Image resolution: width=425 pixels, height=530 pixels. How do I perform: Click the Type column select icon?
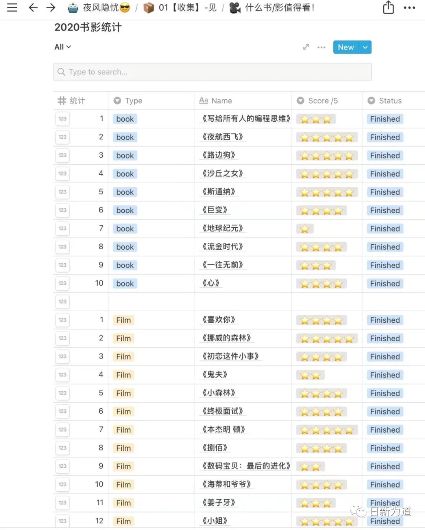tap(117, 100)
